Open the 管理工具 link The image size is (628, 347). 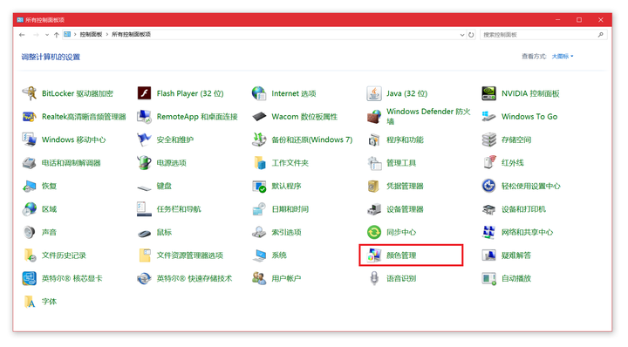click(401, 163)
